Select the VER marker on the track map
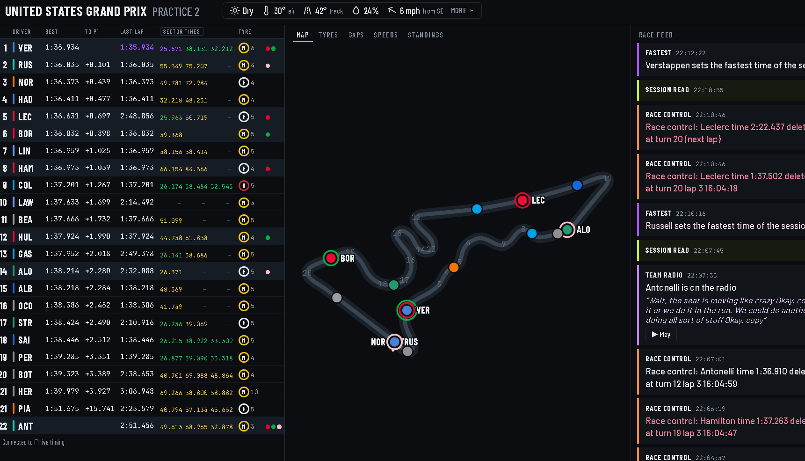This screenshot has width=805, height=461. click(407, 310)
